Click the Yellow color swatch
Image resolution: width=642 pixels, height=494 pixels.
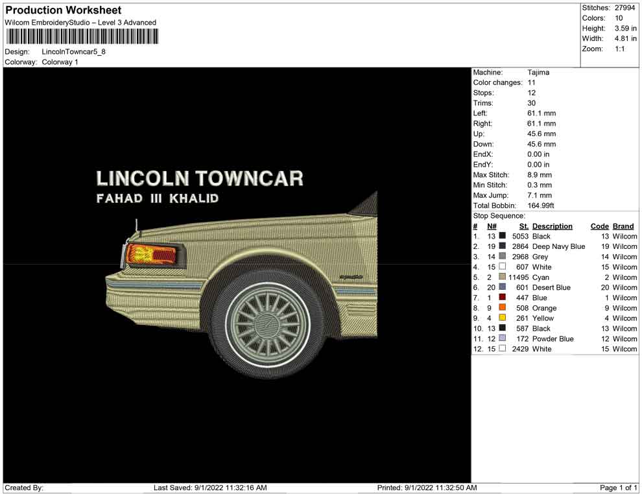point(503,318)
